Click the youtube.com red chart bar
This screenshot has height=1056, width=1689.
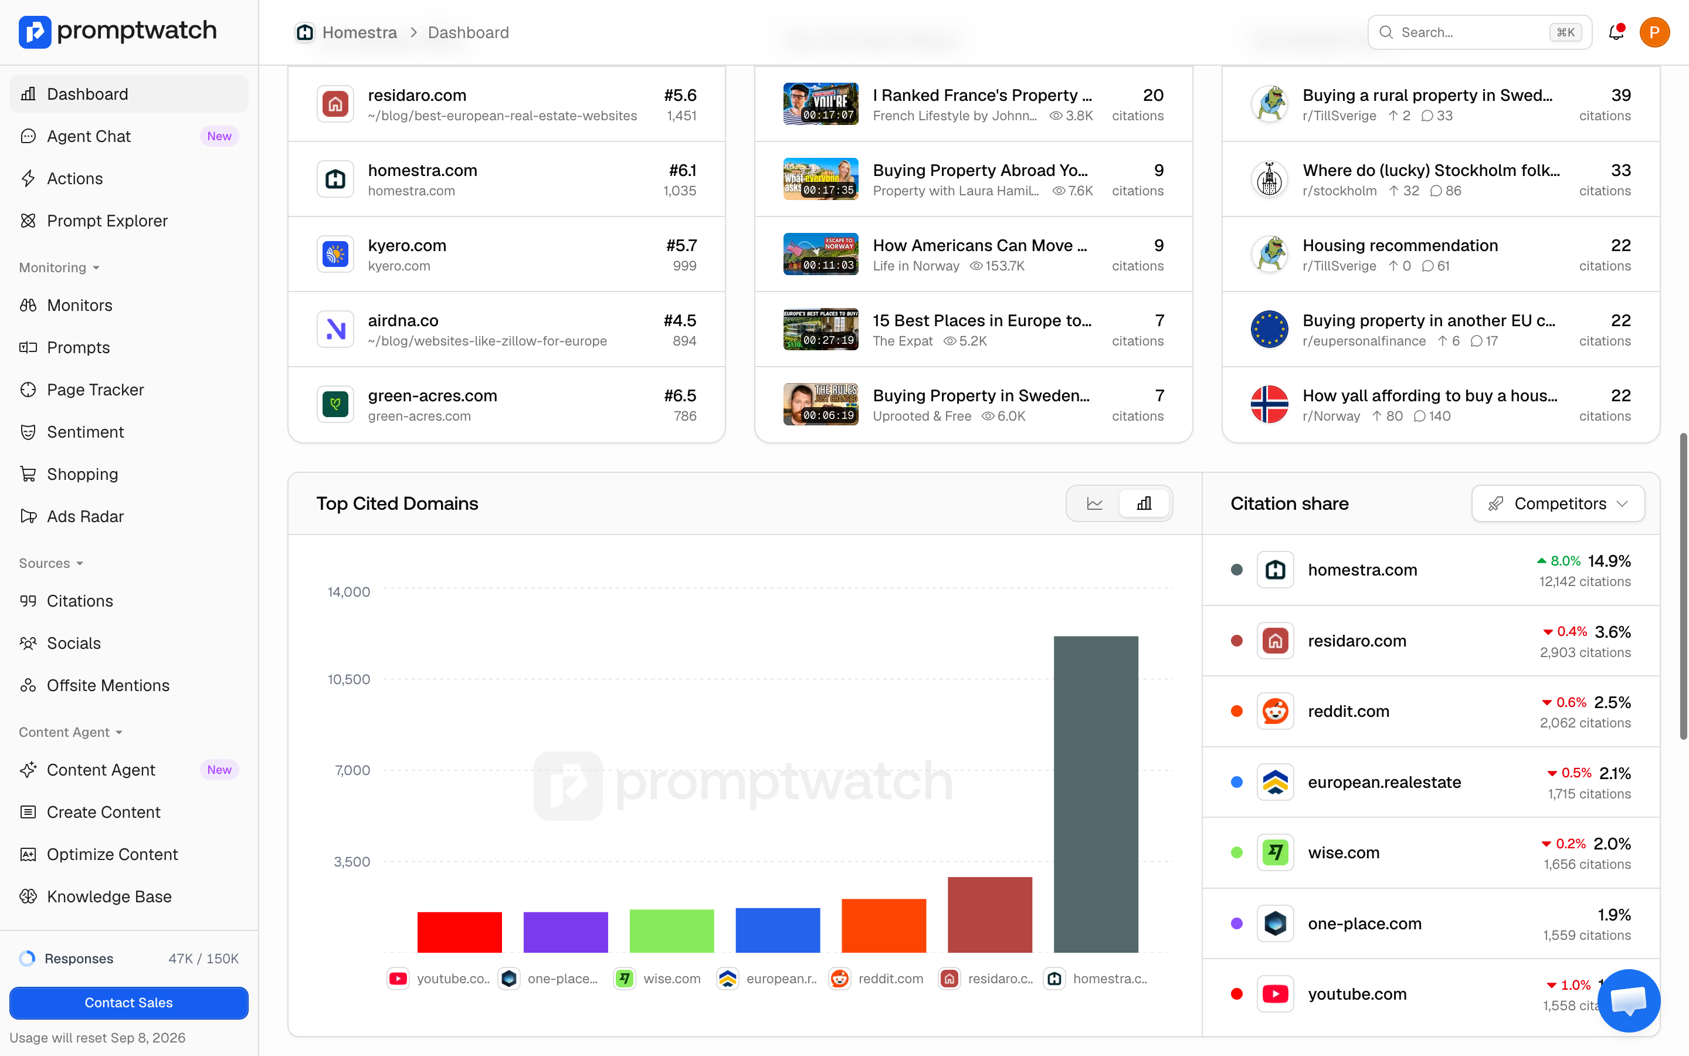point(459,932)
